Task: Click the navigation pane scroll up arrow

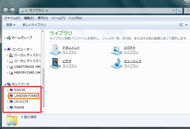Action: (43, 31)
